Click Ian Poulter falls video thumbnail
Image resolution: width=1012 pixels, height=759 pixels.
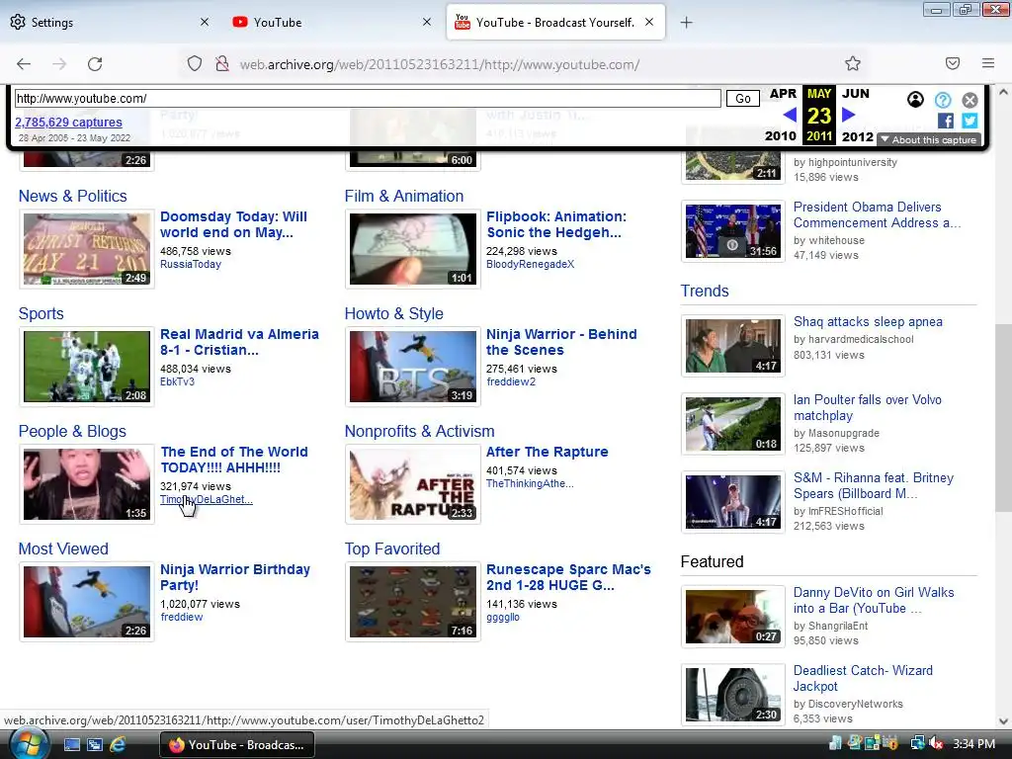733,424
